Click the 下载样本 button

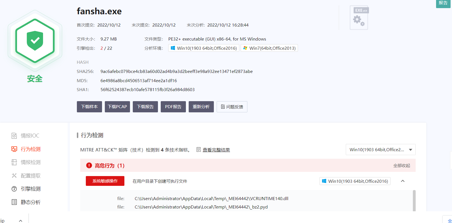tap(89, 107)
